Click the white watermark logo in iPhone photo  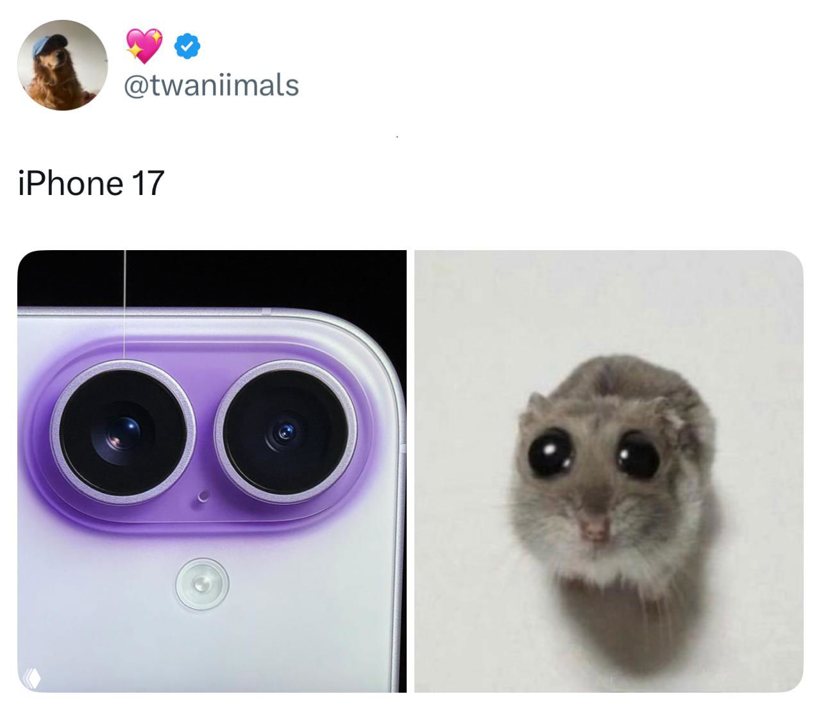[x=31, y=678]
